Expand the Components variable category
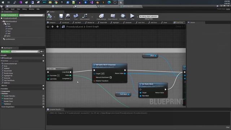The height and width of the screenshot is (130, 231). [1, 91]
